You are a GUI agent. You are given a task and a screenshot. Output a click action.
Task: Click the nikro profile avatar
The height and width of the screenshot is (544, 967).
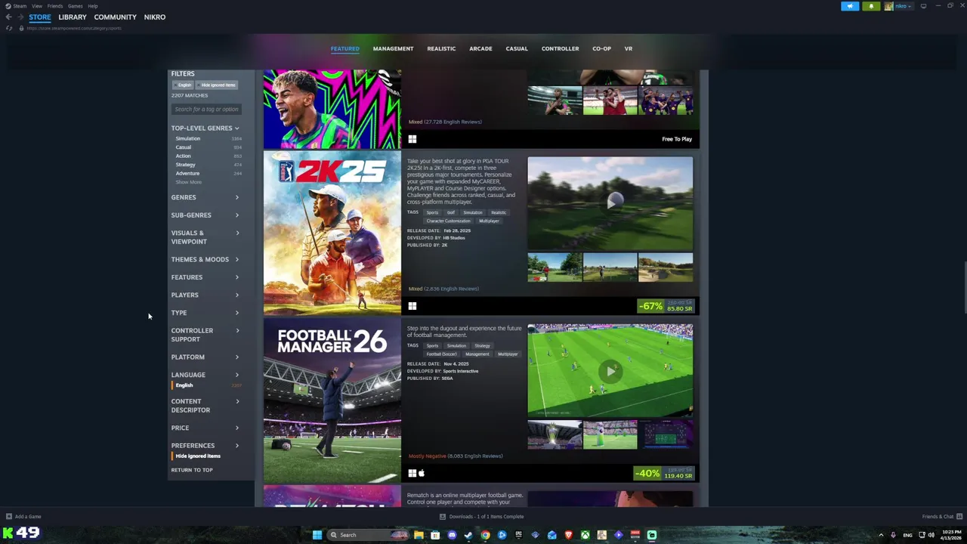tap(889, 6)
